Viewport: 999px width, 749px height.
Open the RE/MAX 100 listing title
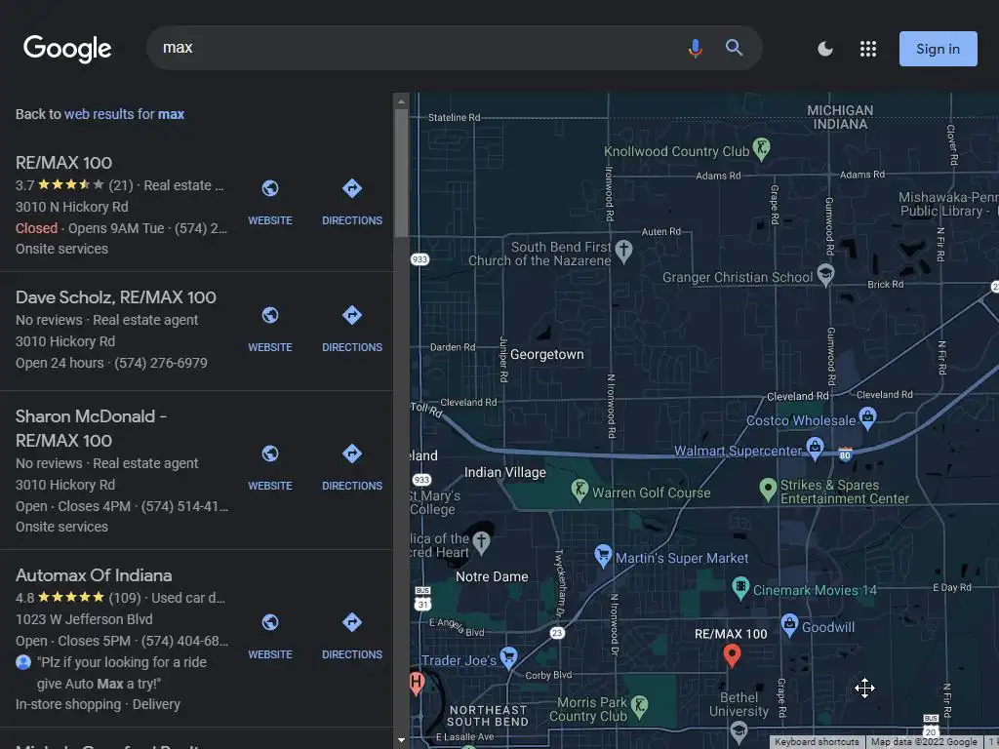pos(63,163)
